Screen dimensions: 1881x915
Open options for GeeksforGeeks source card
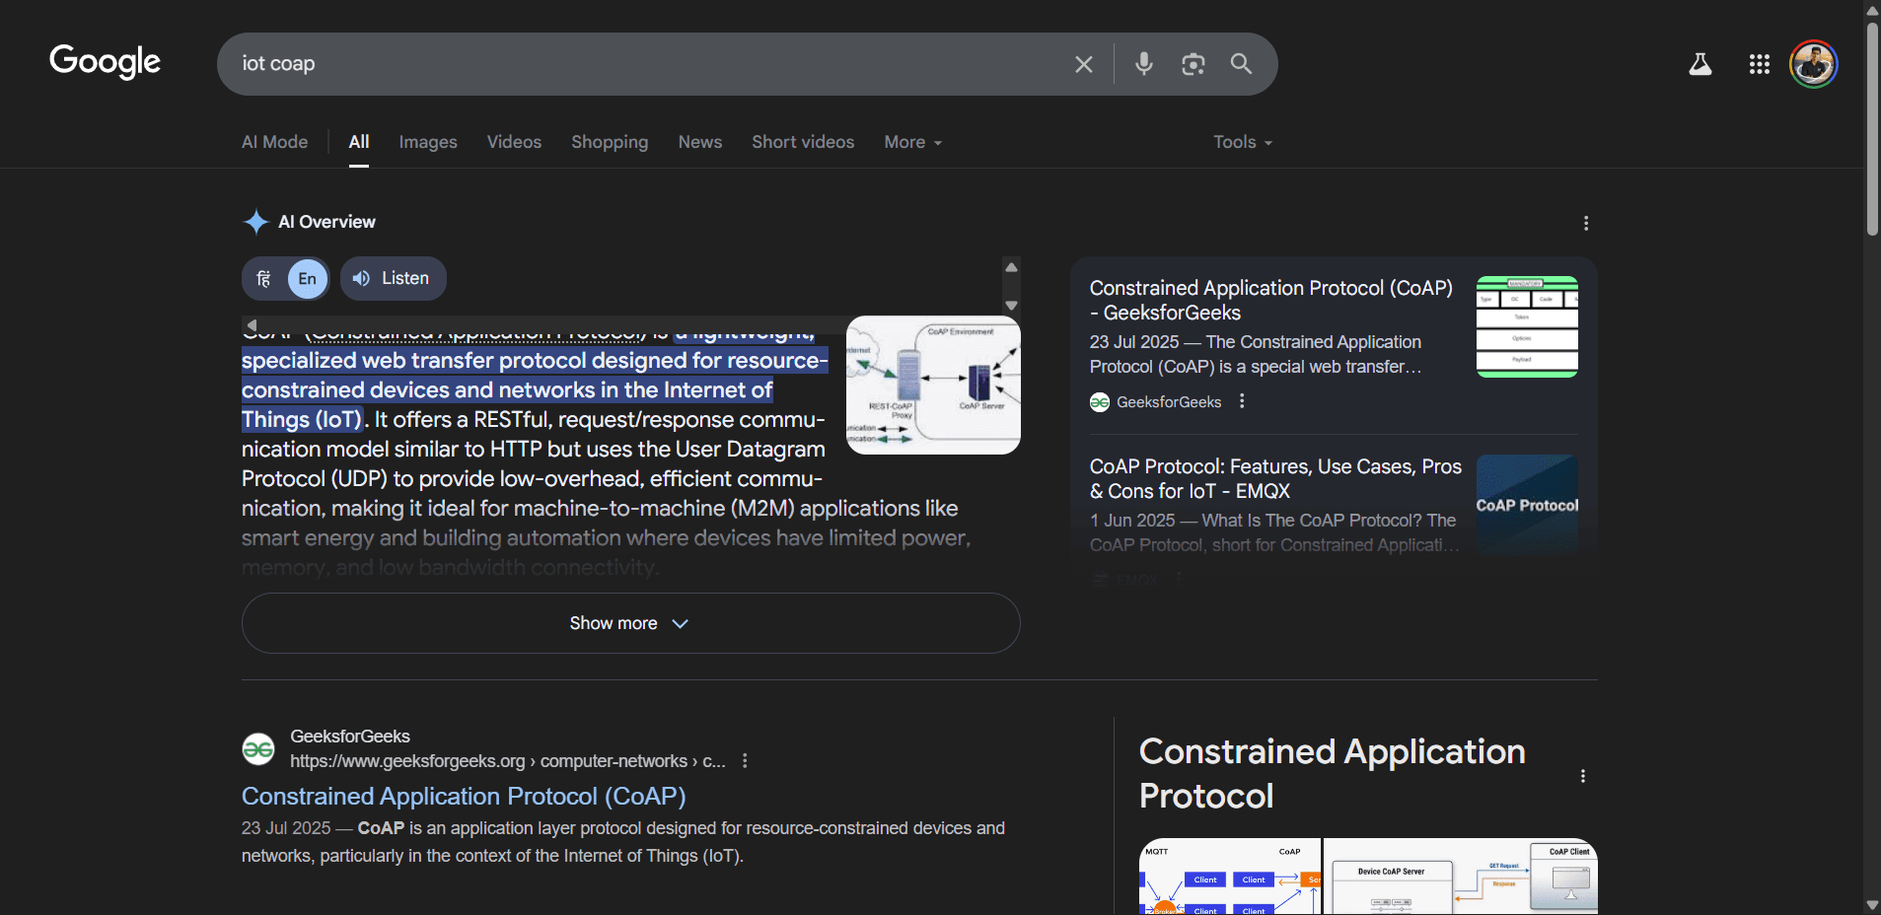click(x=1242, y=401)
